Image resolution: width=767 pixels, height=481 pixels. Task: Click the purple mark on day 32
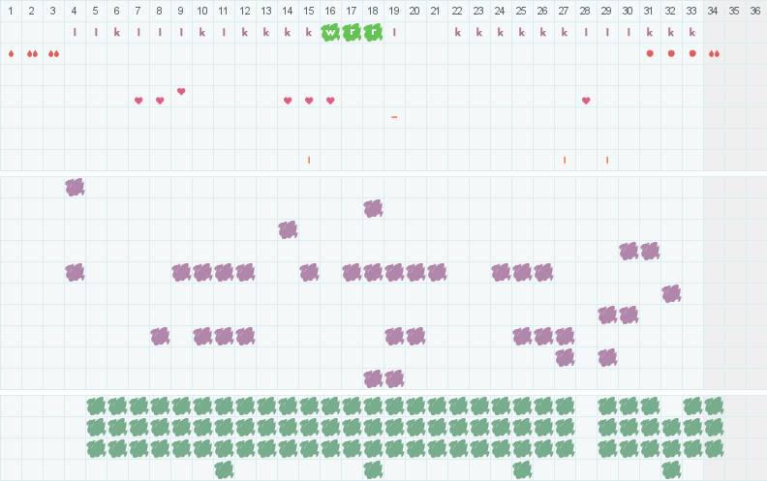(x=671, y=293)
